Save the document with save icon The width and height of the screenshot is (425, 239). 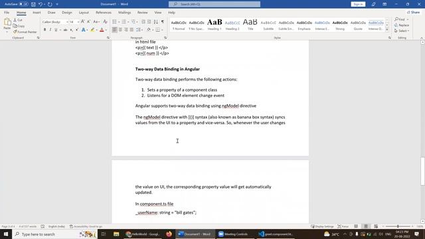tap(33, 4)
